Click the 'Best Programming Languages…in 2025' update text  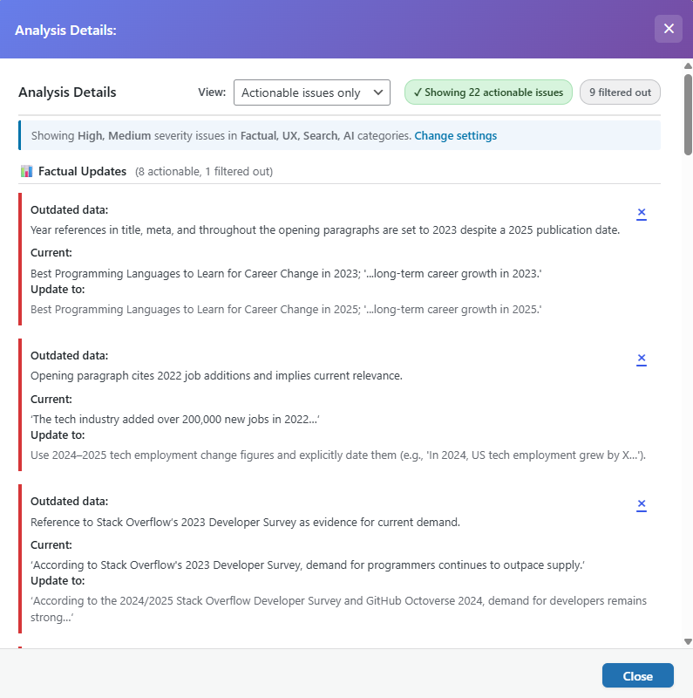coord(286,309)
